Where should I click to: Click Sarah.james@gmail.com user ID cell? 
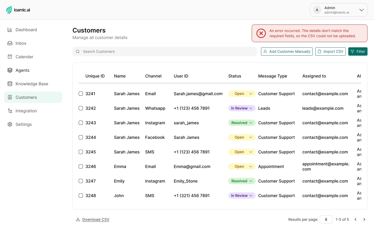tap(198, 94)
